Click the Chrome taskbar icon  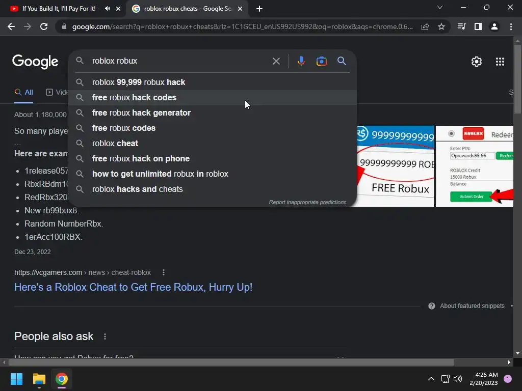coord(62,379)
